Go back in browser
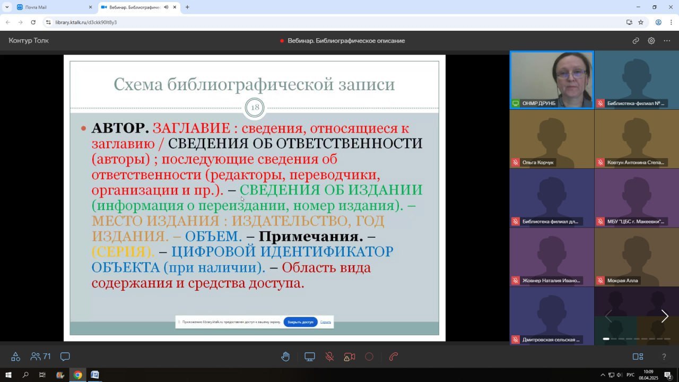This screenshot has width=679, height=382. (x=7, y=22)
